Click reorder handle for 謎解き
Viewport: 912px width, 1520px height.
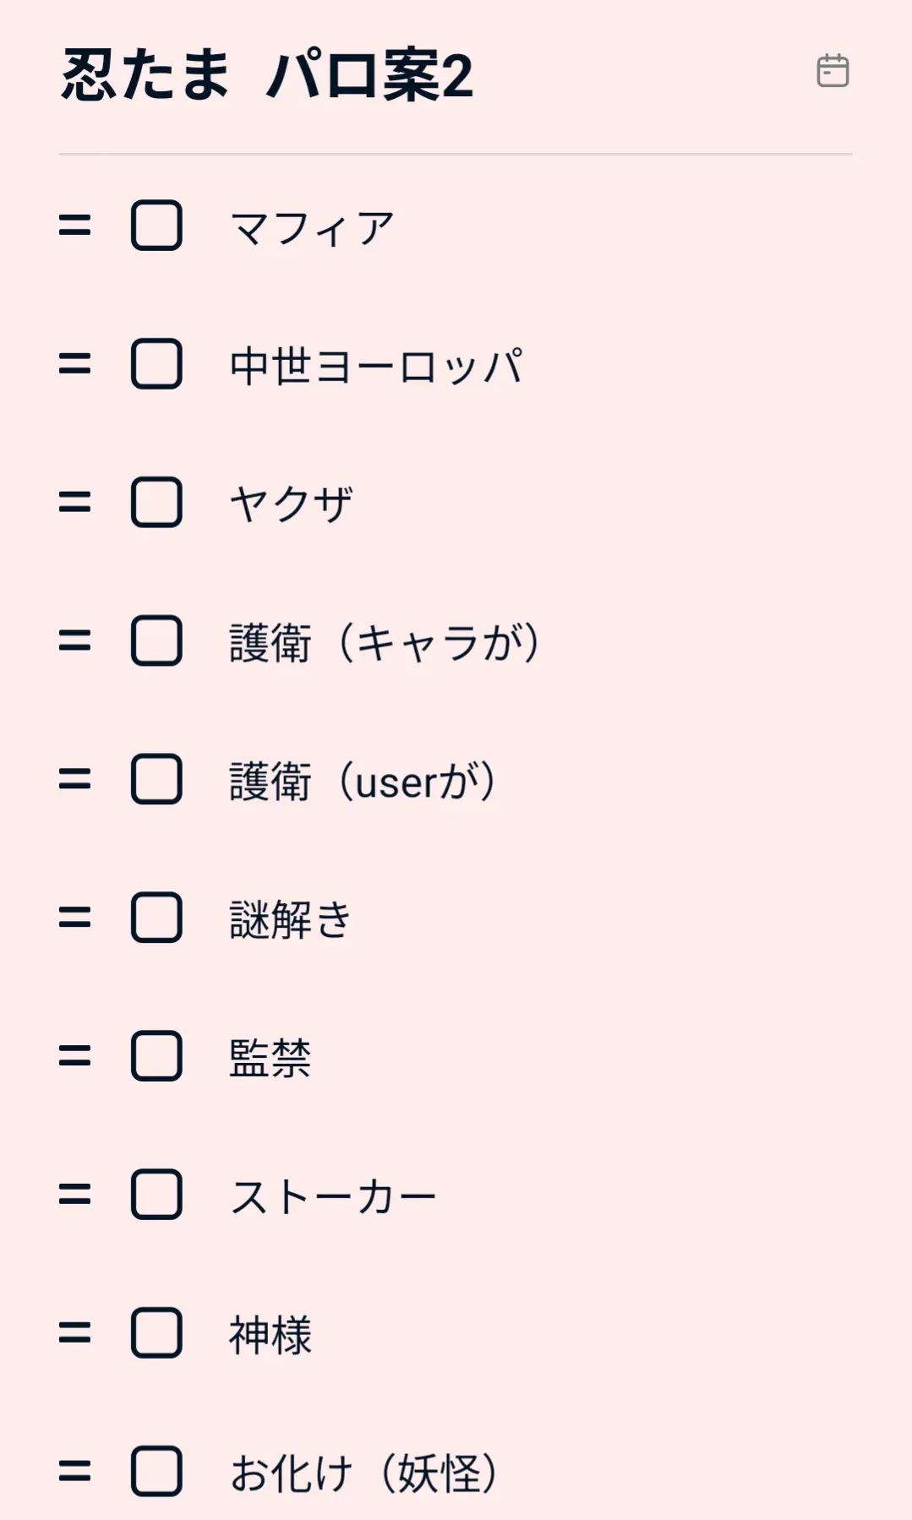74,918
